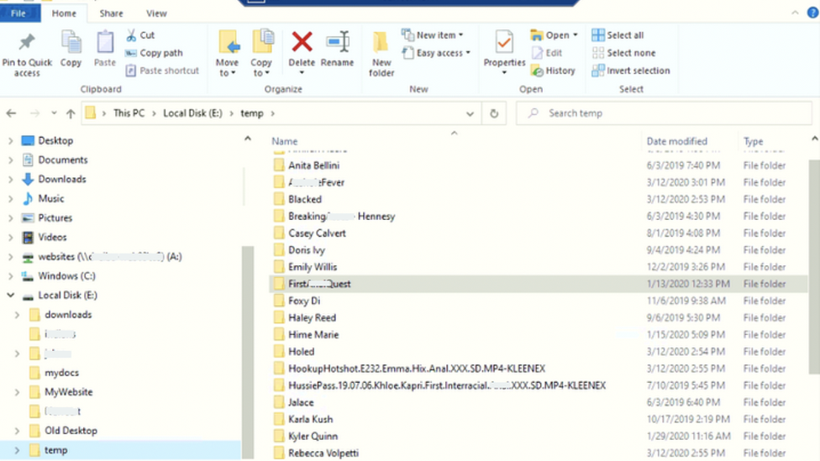Open the Recent locations dropdown

click(53, 113)
